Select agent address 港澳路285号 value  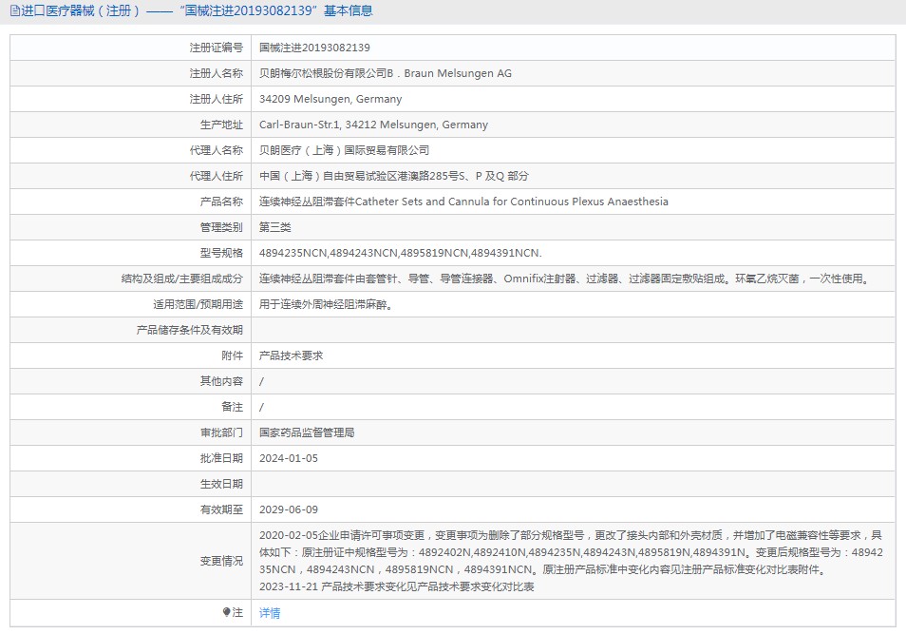click(x=394, y=176)
